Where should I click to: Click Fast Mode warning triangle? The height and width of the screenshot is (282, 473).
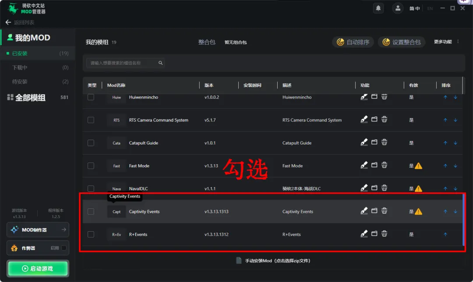click(418, 166)
